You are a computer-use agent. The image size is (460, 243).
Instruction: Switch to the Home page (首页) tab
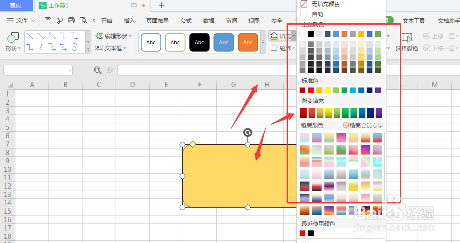(x=15, y=6)
